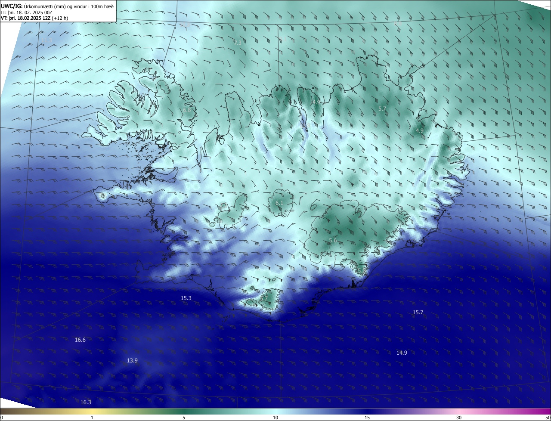Click the 7.3 value label on the map
This screenshot has width=551, height=421.
coord(238,43)
